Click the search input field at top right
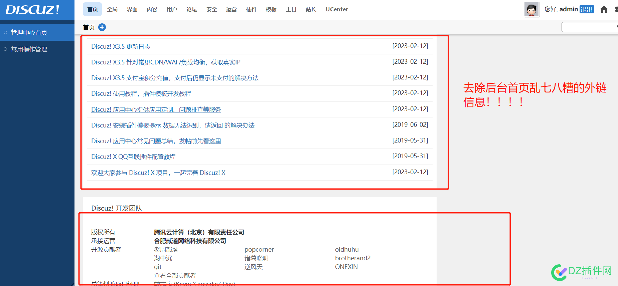This screenshot has height=286, width=618. [590, 27]
